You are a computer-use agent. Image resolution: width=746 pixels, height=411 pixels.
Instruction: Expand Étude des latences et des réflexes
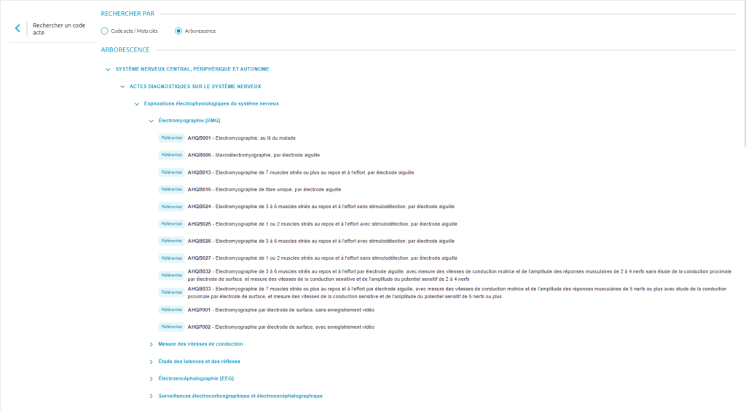pyautogui.click(x=152, y=362)
